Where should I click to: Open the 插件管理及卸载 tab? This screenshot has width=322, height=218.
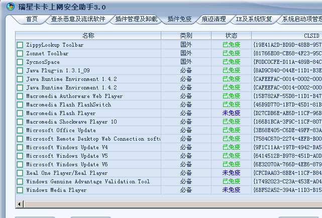point(136,19)
